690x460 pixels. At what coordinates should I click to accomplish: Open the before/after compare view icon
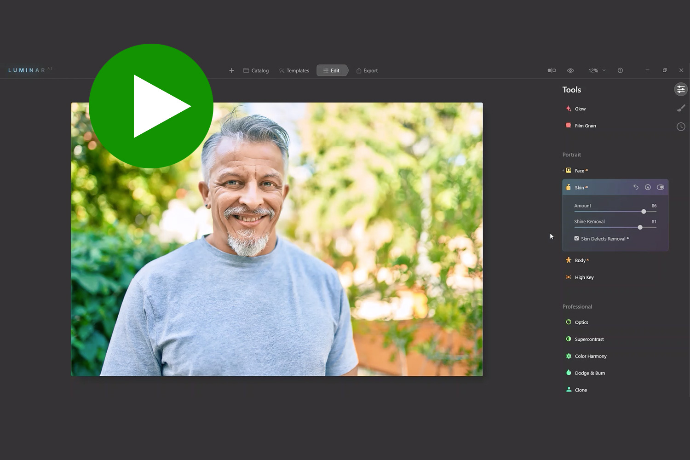click(552, 70)
